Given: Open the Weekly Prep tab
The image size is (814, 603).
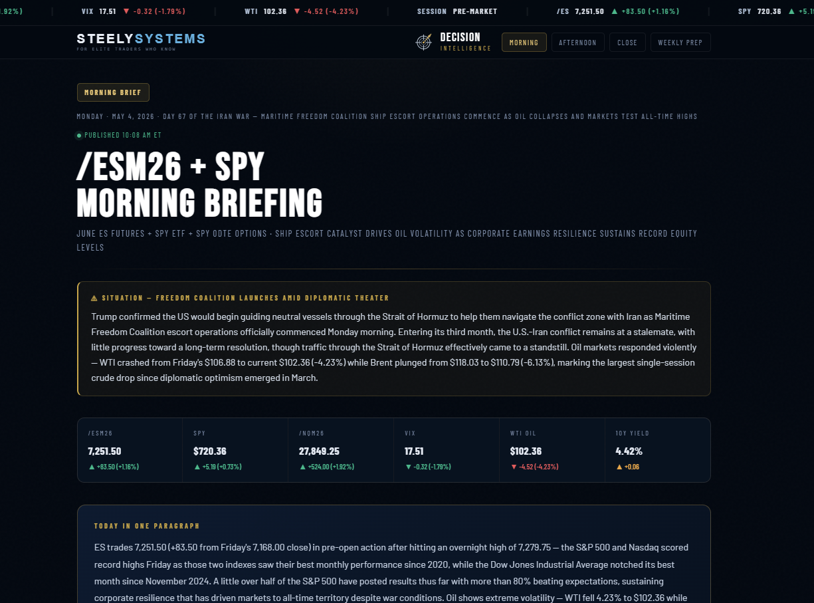Looking at the screenshot, I should (x=680, y=43).
